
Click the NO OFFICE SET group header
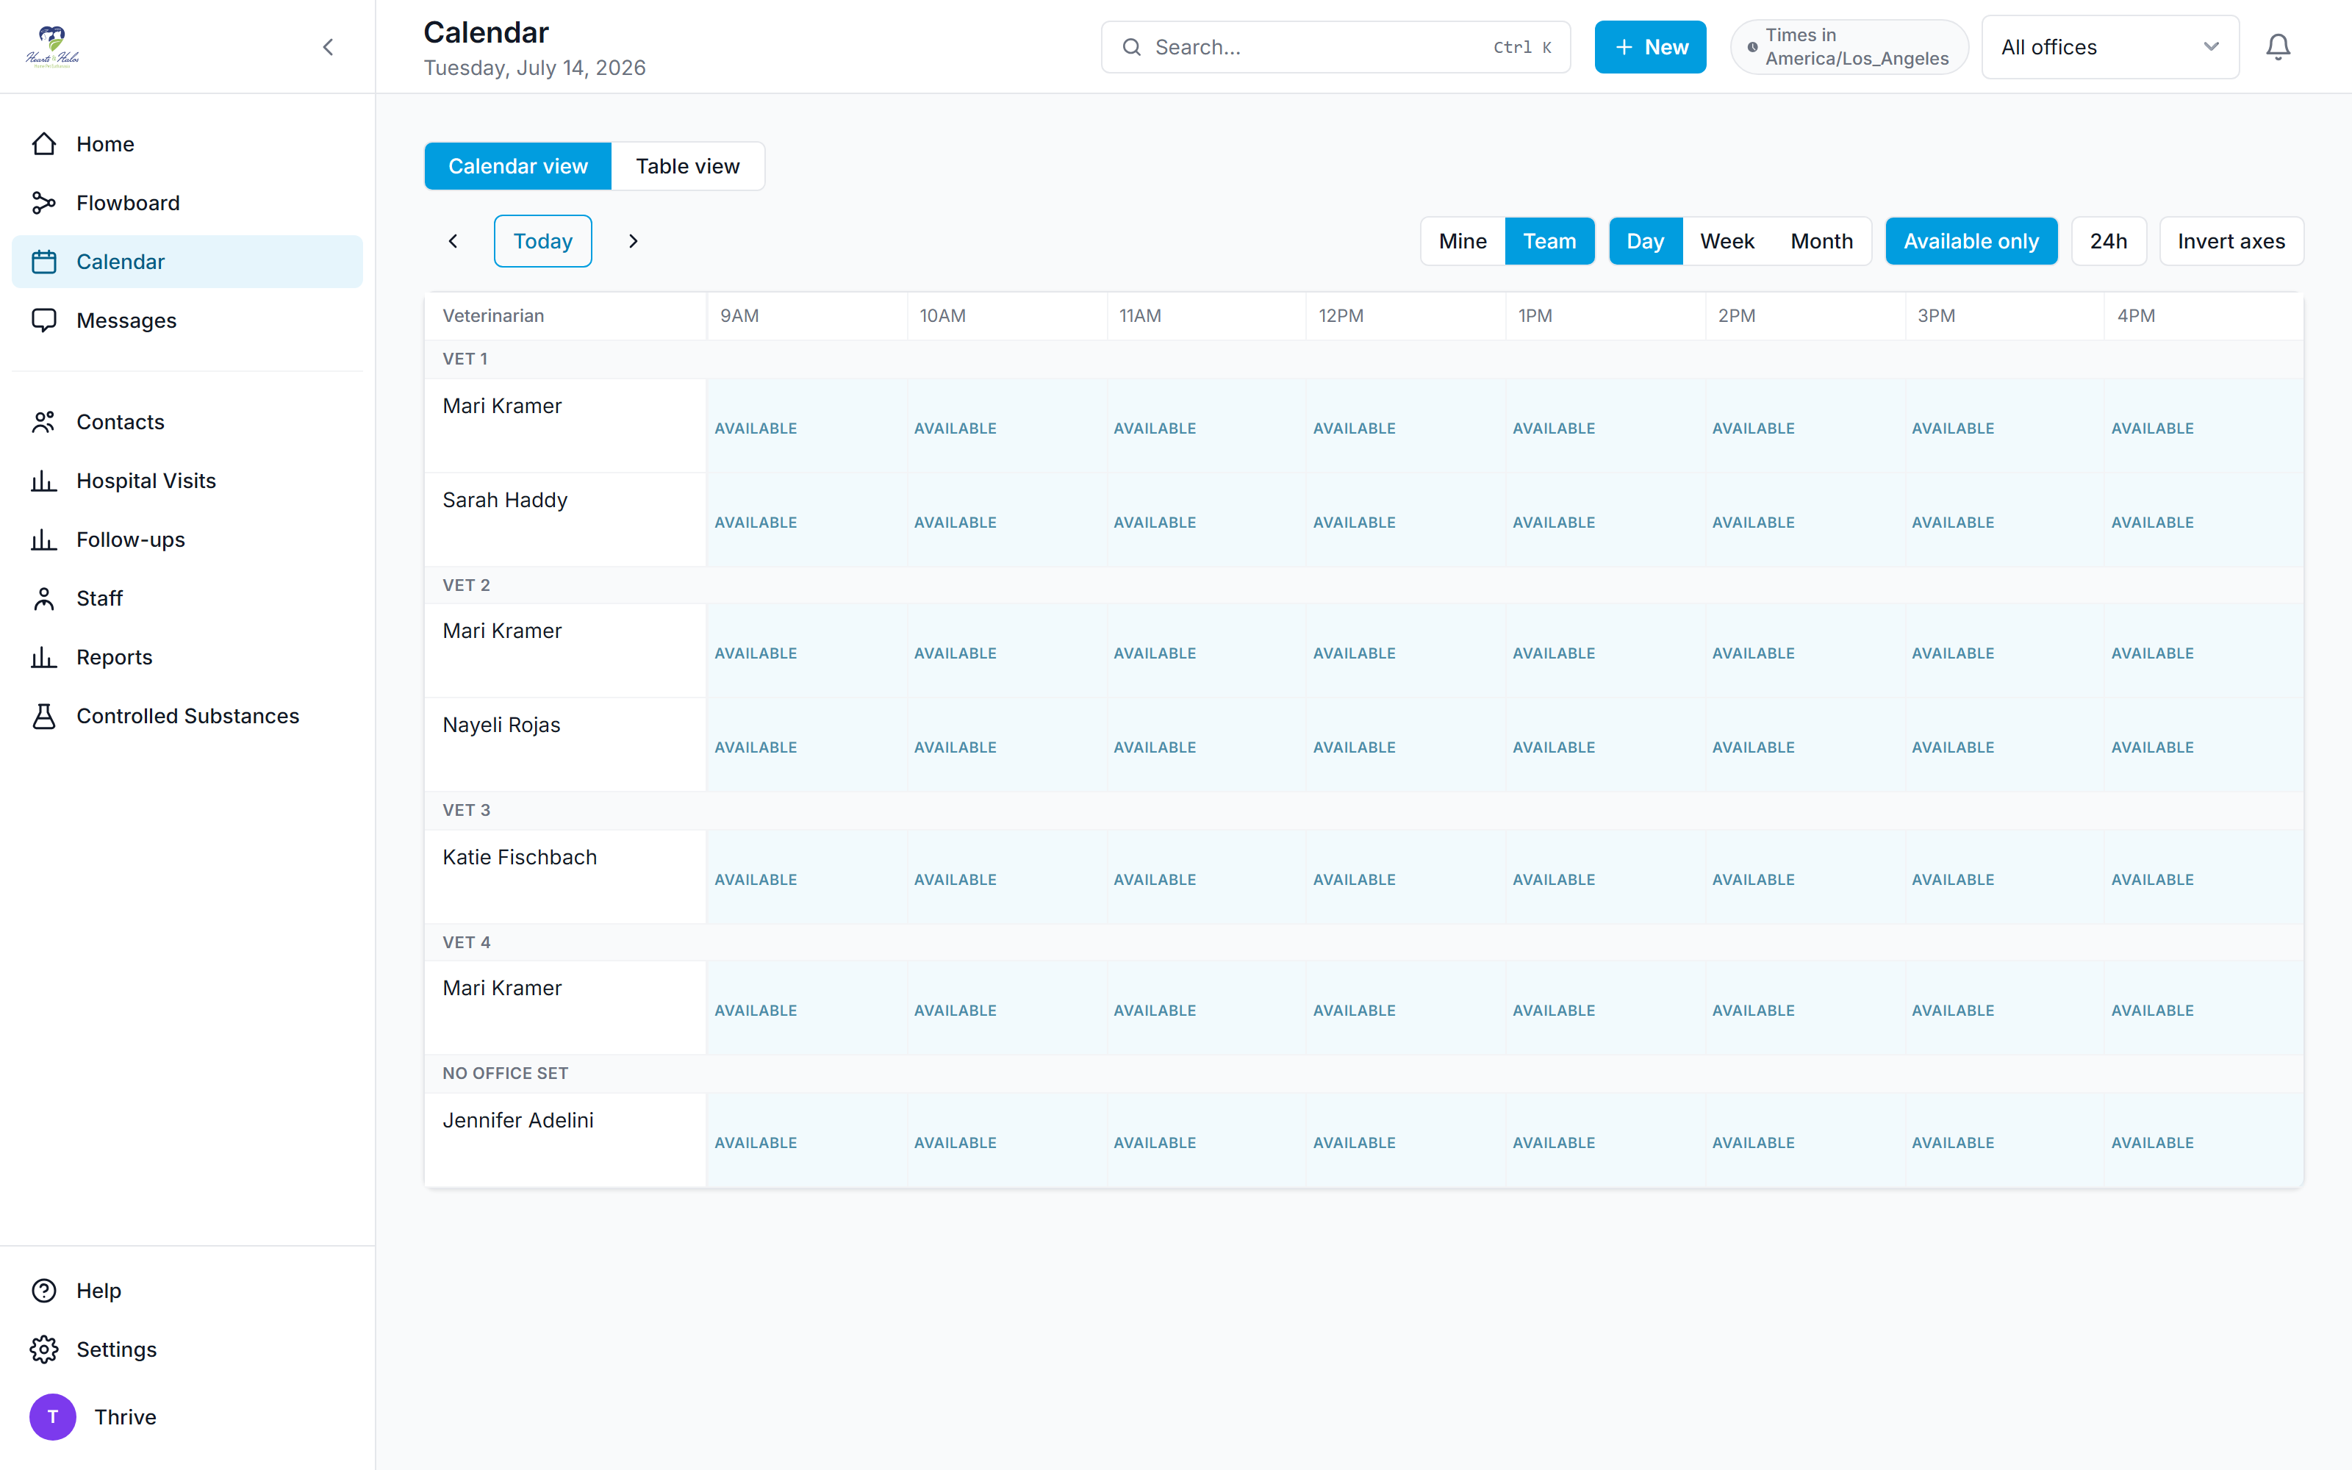(x=1363, y=1073)
